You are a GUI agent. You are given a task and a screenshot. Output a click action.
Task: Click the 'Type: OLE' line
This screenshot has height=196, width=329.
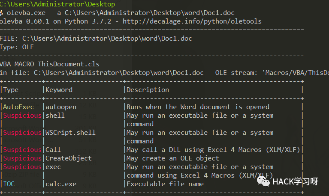pyautogui.click(x=17, y=47)
